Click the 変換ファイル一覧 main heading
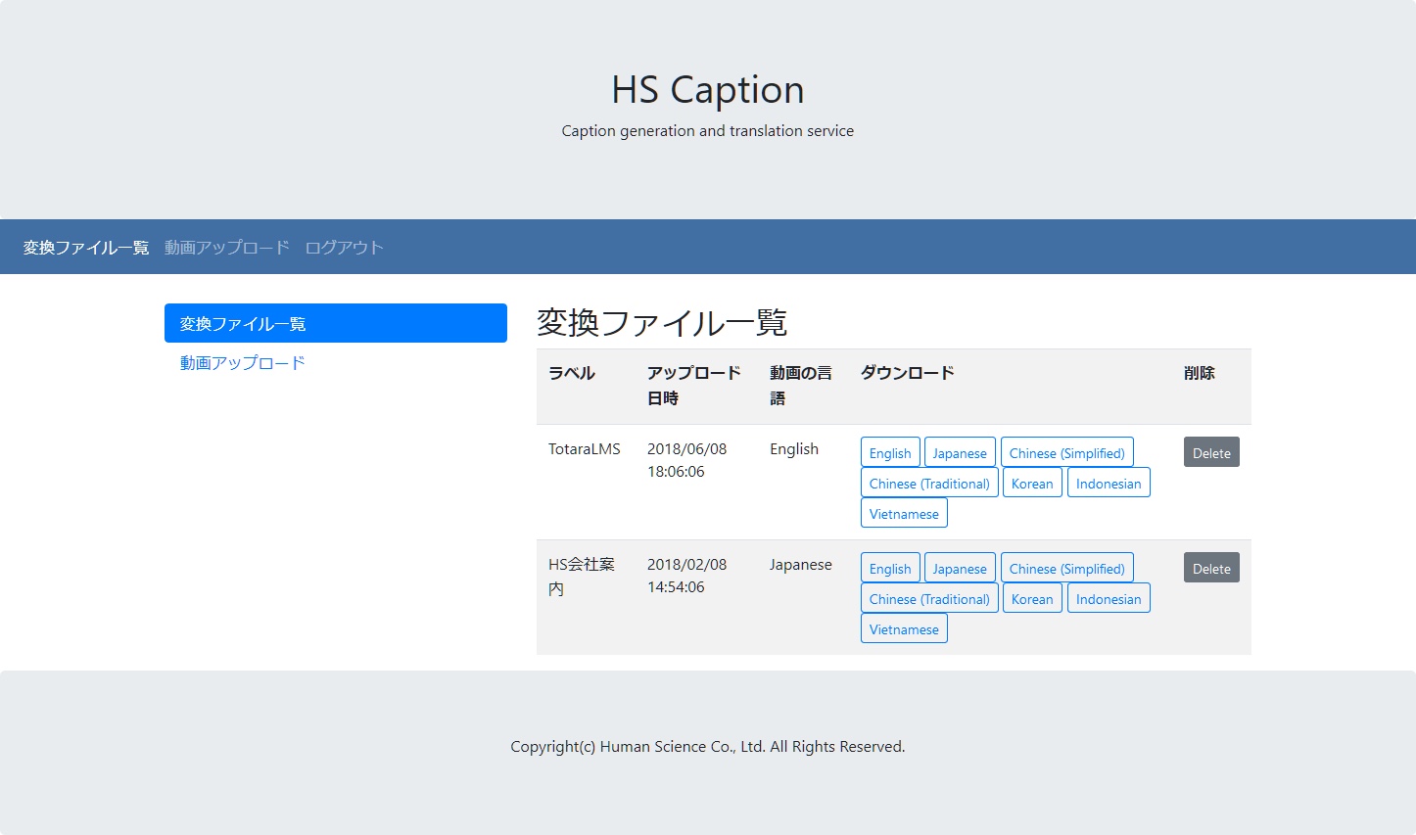Image resolution: width=1416 pixels, height=835 pixels. coord(662,322)
